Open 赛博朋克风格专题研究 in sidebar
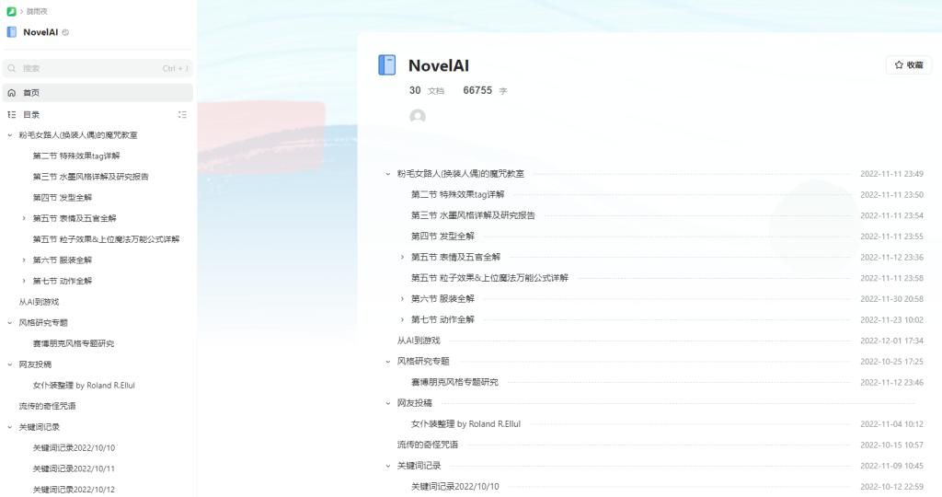 coord(74,343)
